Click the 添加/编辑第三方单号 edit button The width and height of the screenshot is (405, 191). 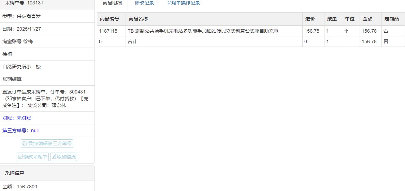pyautogui.click(x=47, y=143)
